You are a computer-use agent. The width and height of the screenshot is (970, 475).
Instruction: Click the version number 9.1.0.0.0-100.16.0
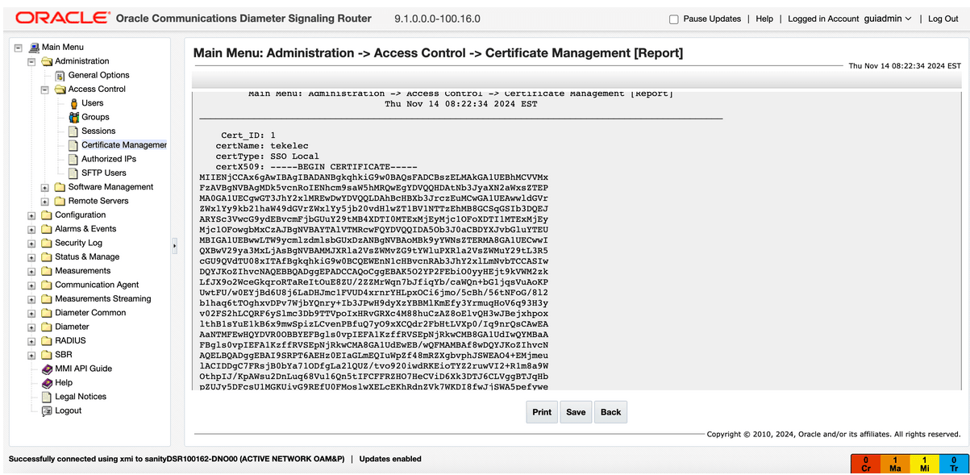tap(437, 19)
